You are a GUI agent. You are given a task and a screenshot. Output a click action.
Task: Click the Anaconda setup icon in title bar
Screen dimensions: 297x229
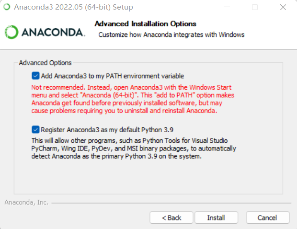tap(6, 7)
